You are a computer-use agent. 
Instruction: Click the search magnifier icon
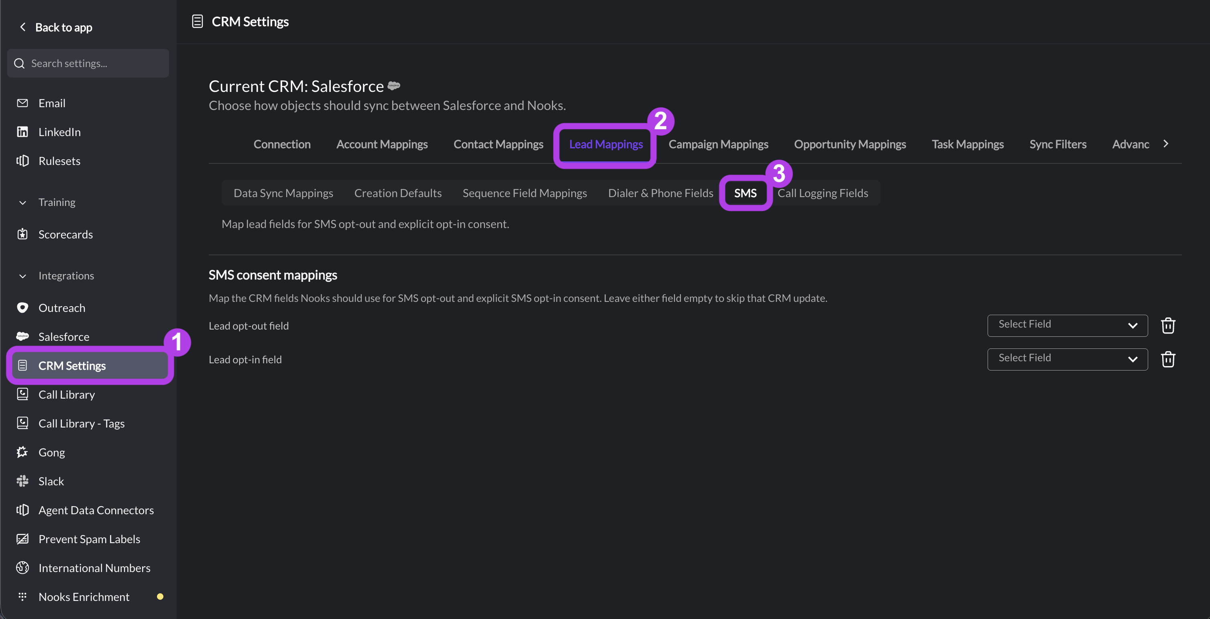[19, 63]
